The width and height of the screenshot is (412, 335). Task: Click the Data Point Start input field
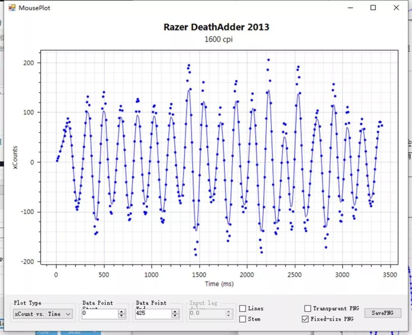pyautogui.click(x=100, y=313)
